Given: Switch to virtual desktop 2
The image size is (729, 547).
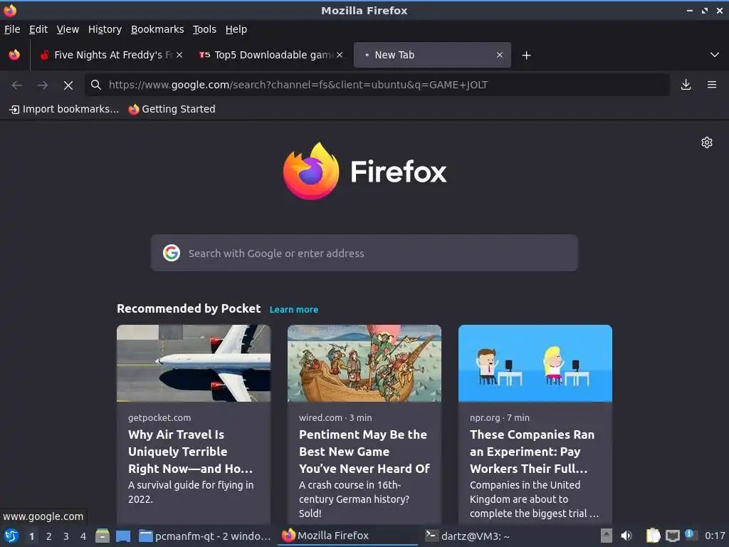Looking at the screenshot, I should [x=49, y=536].
